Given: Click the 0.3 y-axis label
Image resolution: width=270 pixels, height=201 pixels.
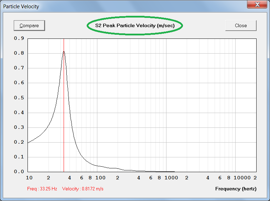Looking at the screenshot, I should [19, 127].
